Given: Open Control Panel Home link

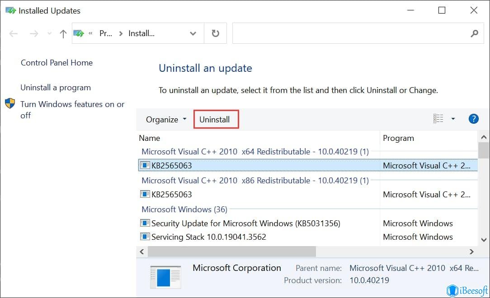Looking at the screenshot, I should (x=57, y=63).
